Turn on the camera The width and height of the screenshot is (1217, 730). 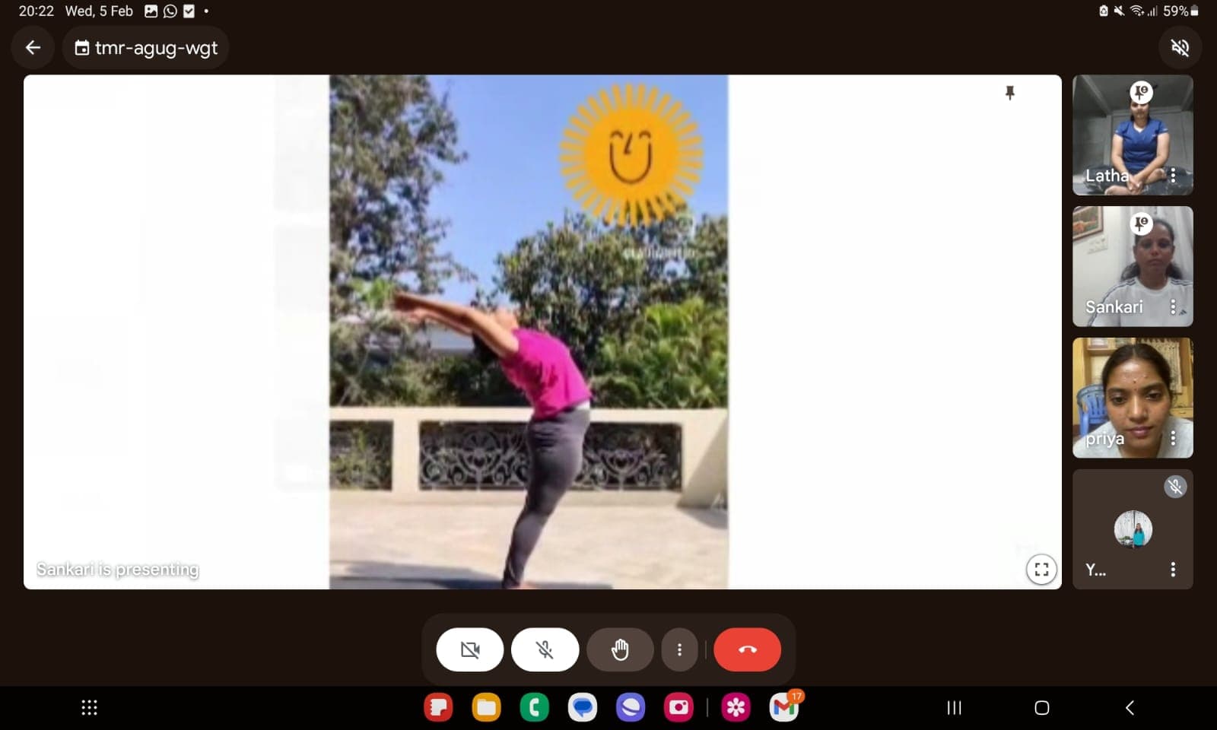click(469, 649)
